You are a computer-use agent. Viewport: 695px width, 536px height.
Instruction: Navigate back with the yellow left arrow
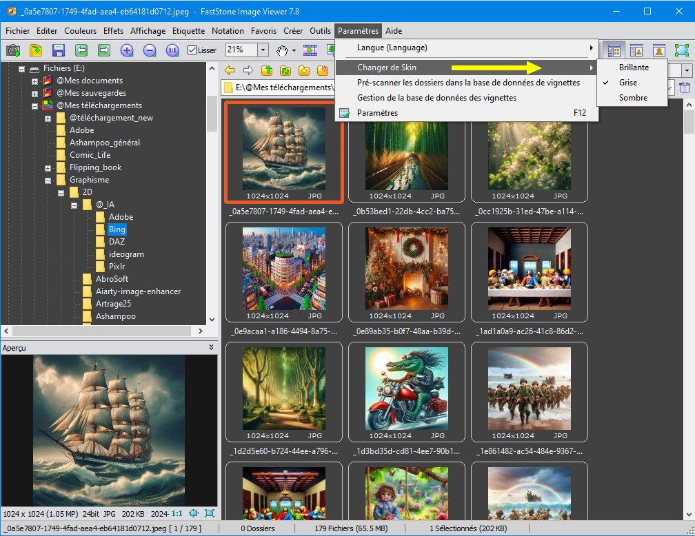pyautogui.click(x=230, y=70)
